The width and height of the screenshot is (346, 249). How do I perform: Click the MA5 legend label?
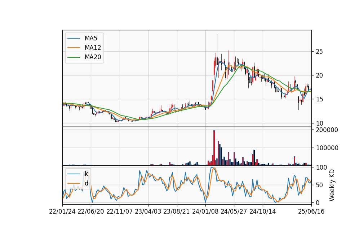point(91,38)
